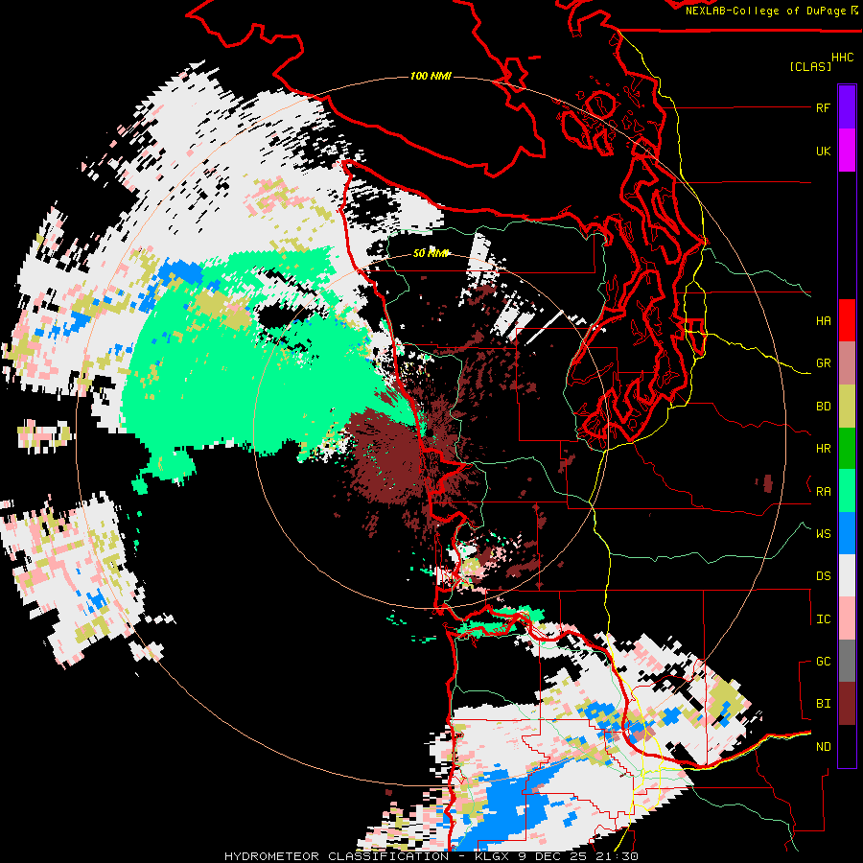Screen dimensions: 863x863
Task: Click the HA legend label
Action: coord(823,321)
